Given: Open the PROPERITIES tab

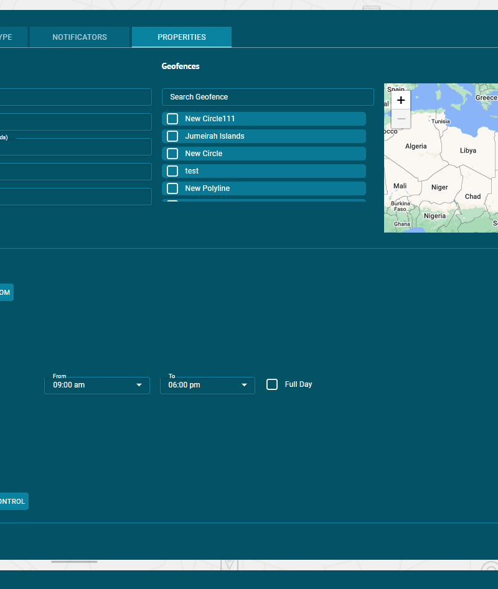Looking at the screenshot, I should pos(182,37).
